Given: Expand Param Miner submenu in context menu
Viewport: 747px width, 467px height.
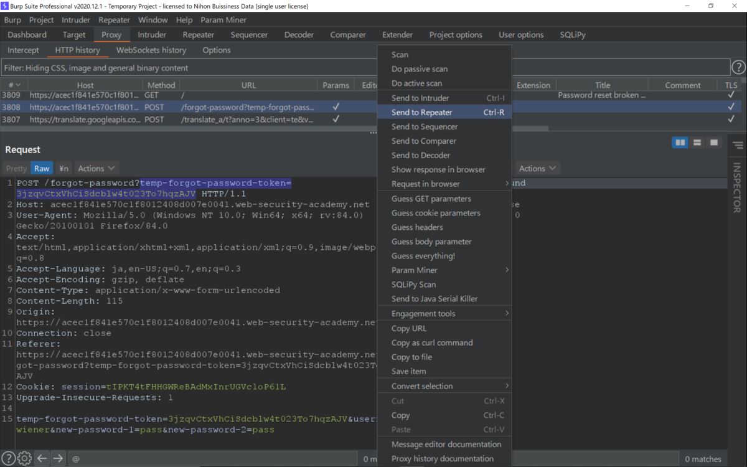Looking at the screenshot, I should click(444, 270).
